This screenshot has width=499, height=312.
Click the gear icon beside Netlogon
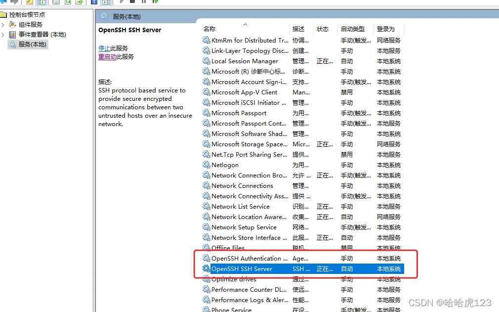pos(206,165)
